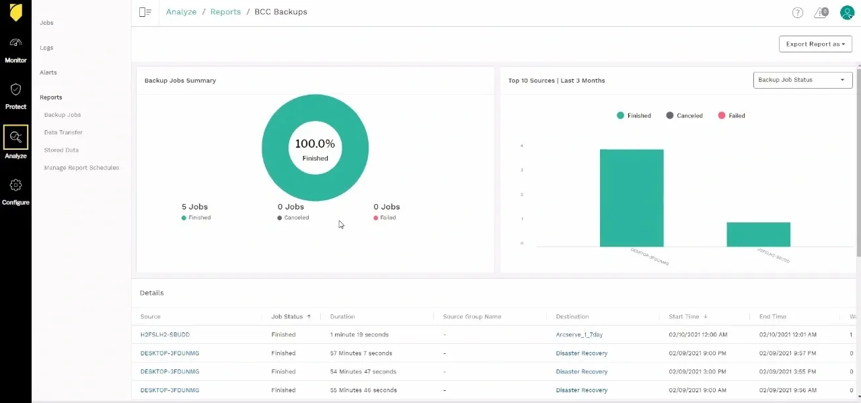Open the Data Transfer report
Viewport: 861px width, 403px height.
(63, 132)
